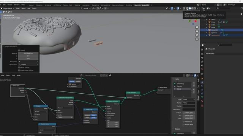Open the Global transform orientation dropdown
The width and height of the screenshot is (243, 136).
[x=85, y=8]
